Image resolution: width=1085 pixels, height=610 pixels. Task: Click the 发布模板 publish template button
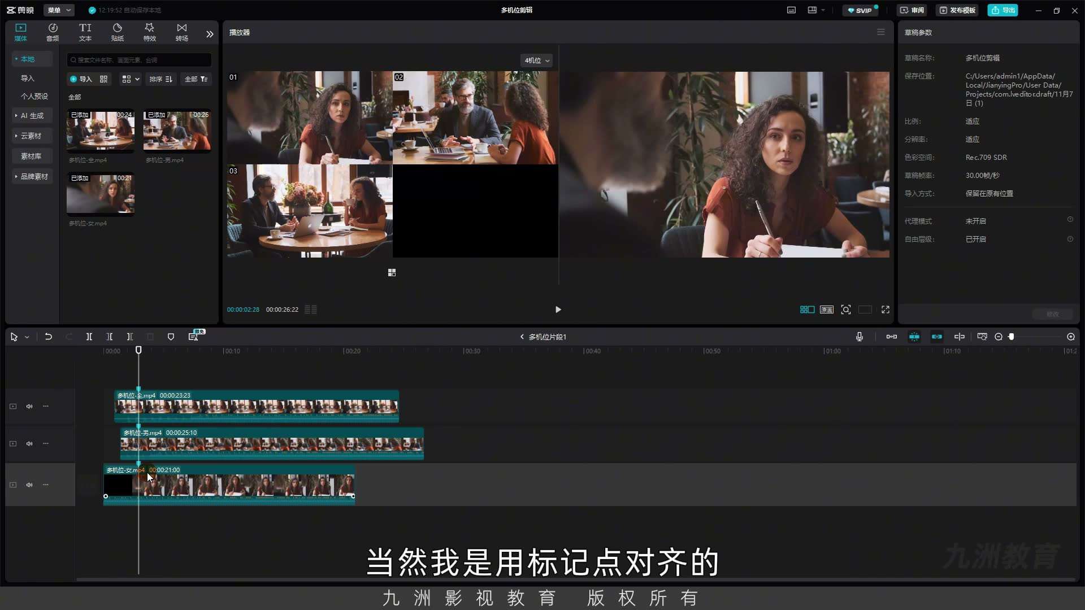point(958,10)
